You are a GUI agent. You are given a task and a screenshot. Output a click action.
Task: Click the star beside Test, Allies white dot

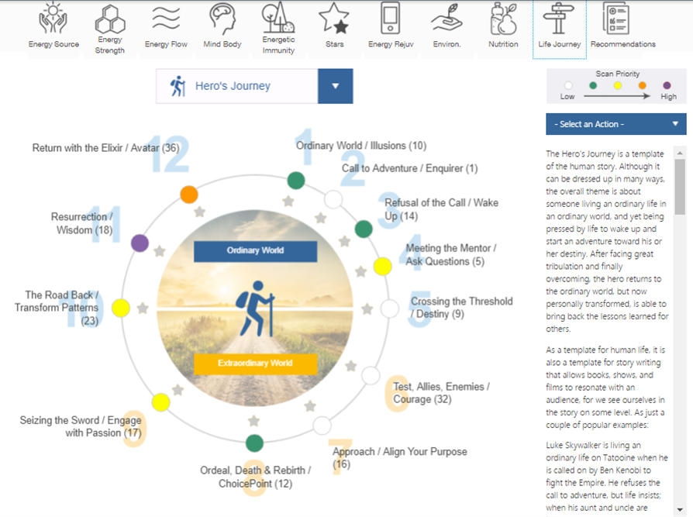(x=351, y=366)
